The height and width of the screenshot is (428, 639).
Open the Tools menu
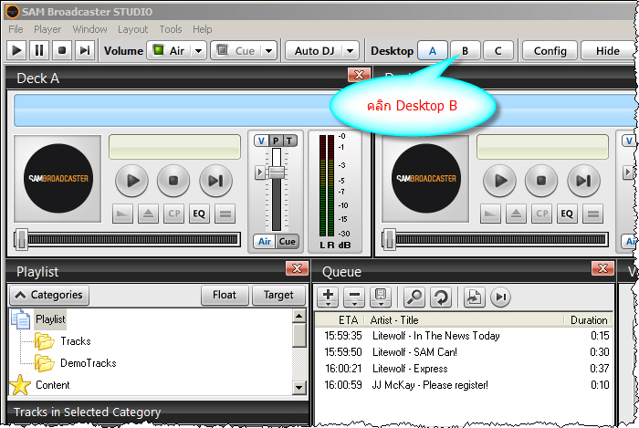[x=171, y=29]
